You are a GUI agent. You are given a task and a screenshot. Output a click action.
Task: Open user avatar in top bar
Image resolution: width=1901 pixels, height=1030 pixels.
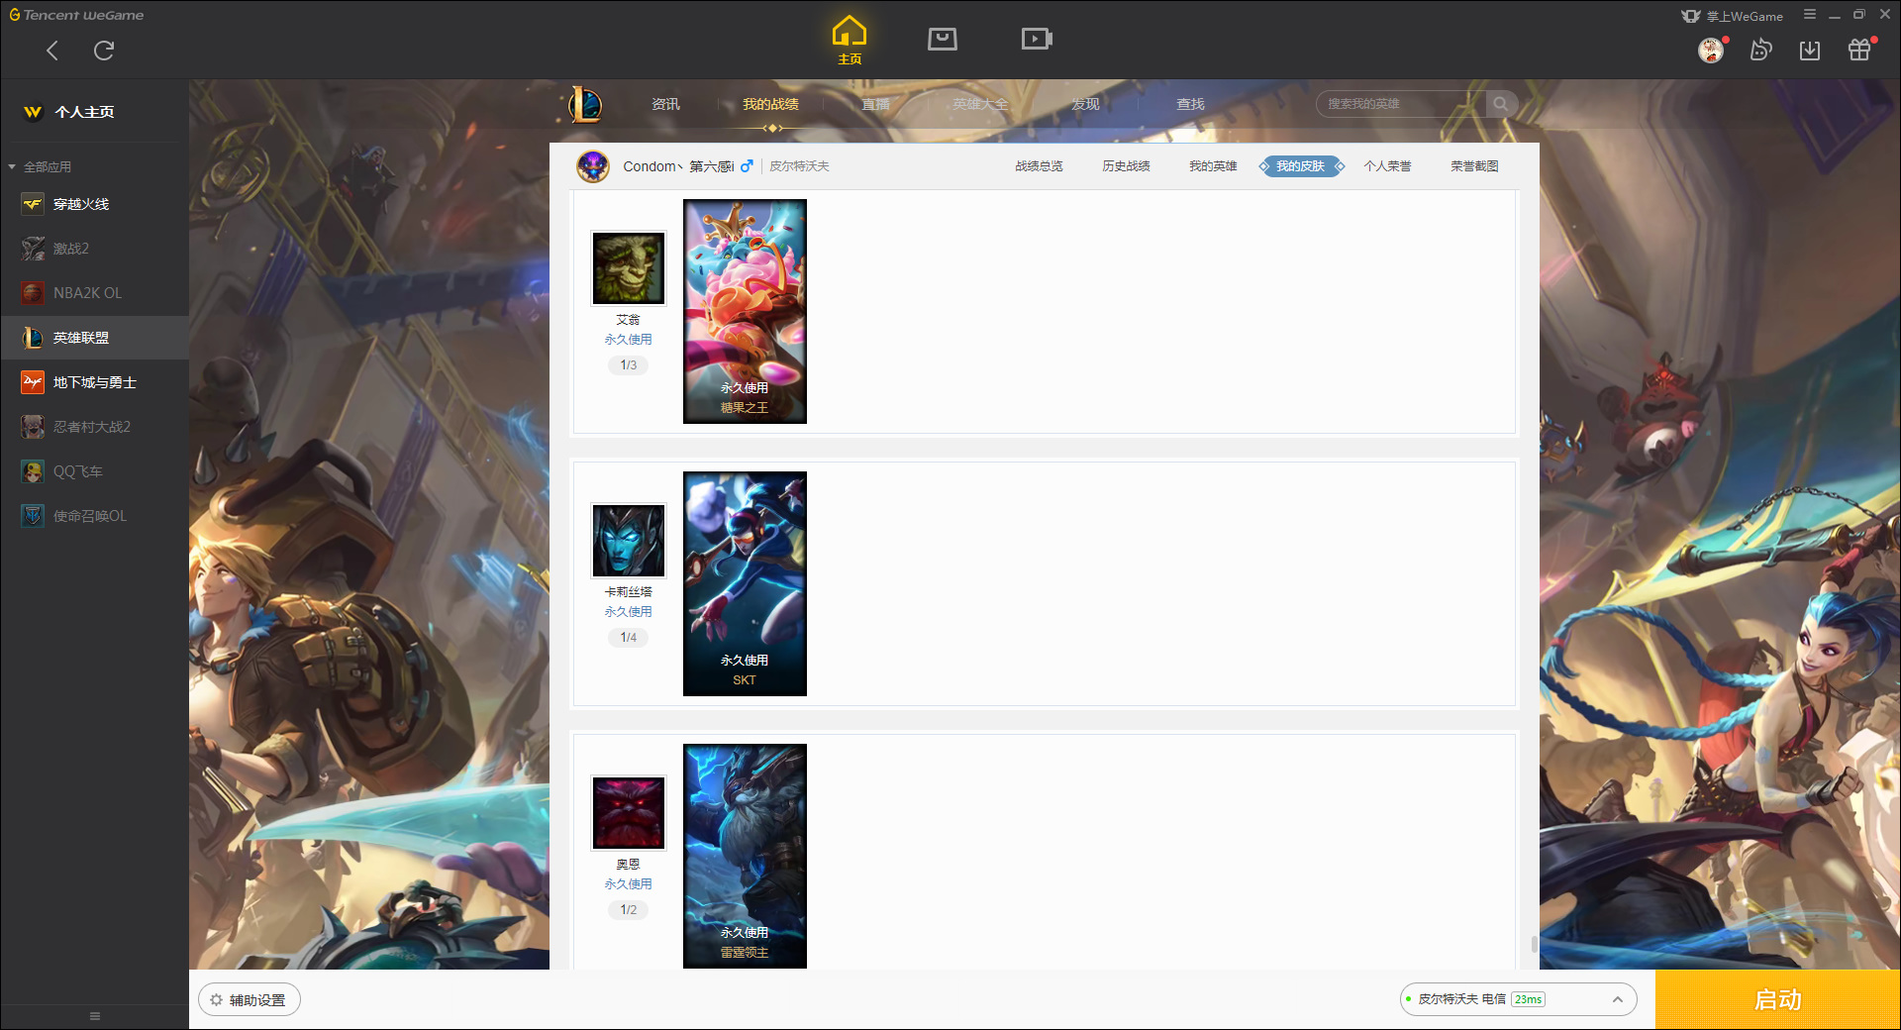click(1711, 51)
